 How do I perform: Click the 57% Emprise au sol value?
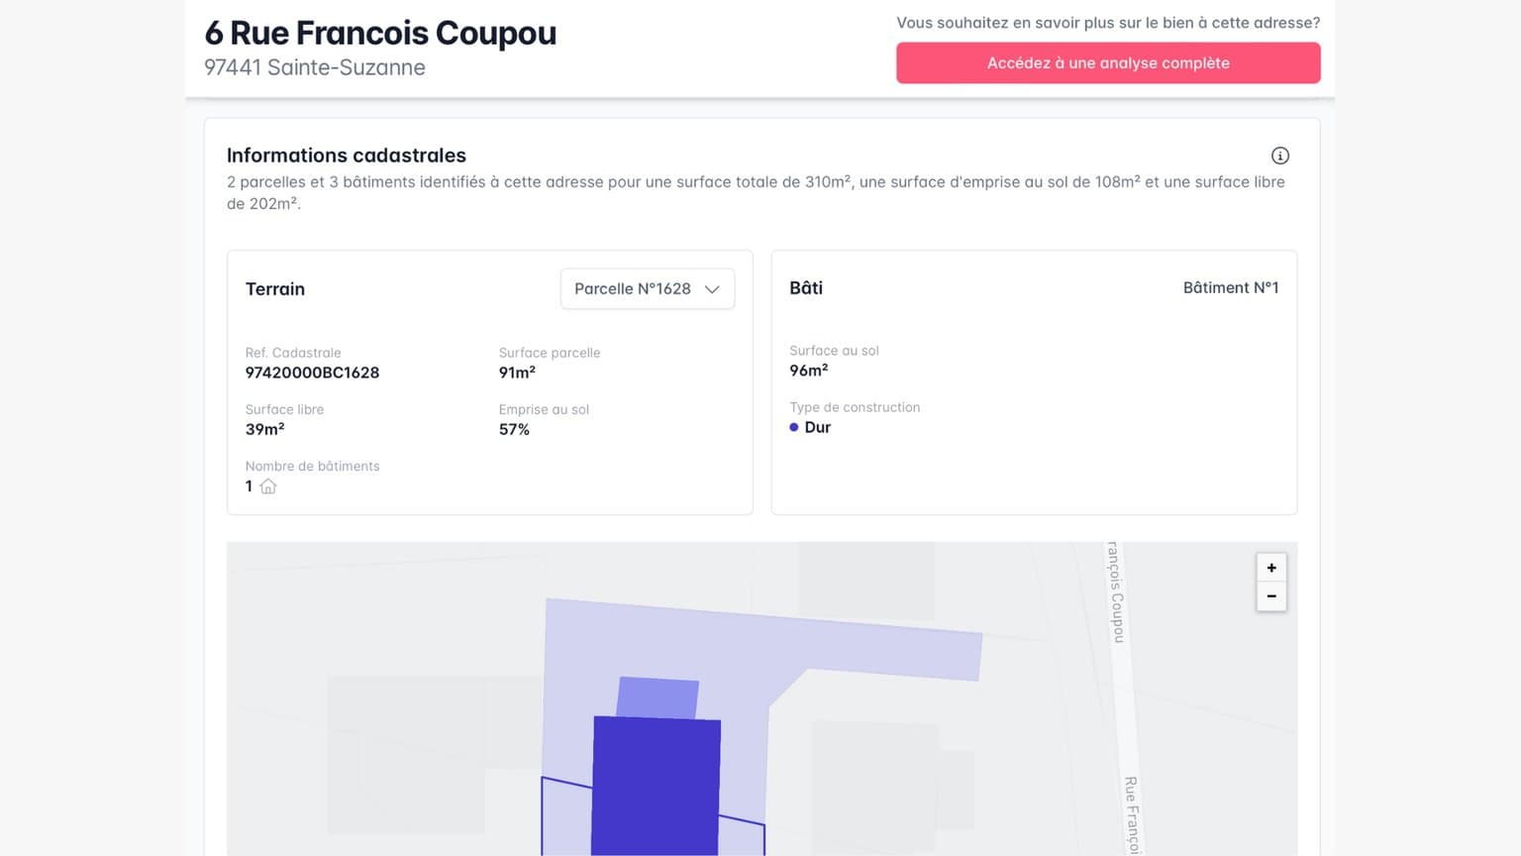(513, 429)
